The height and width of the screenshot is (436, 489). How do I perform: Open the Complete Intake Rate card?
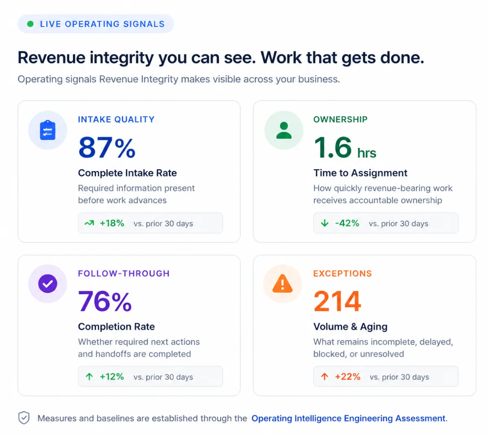coord(129,172)
